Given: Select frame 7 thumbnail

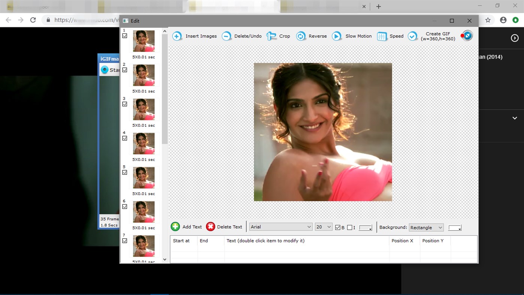Looking at the screenshot, I should point(143,246).
